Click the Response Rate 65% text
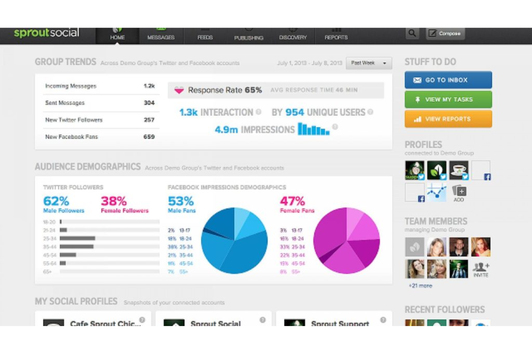The height and width of the screenshot is (354, 532). point(225,90)
